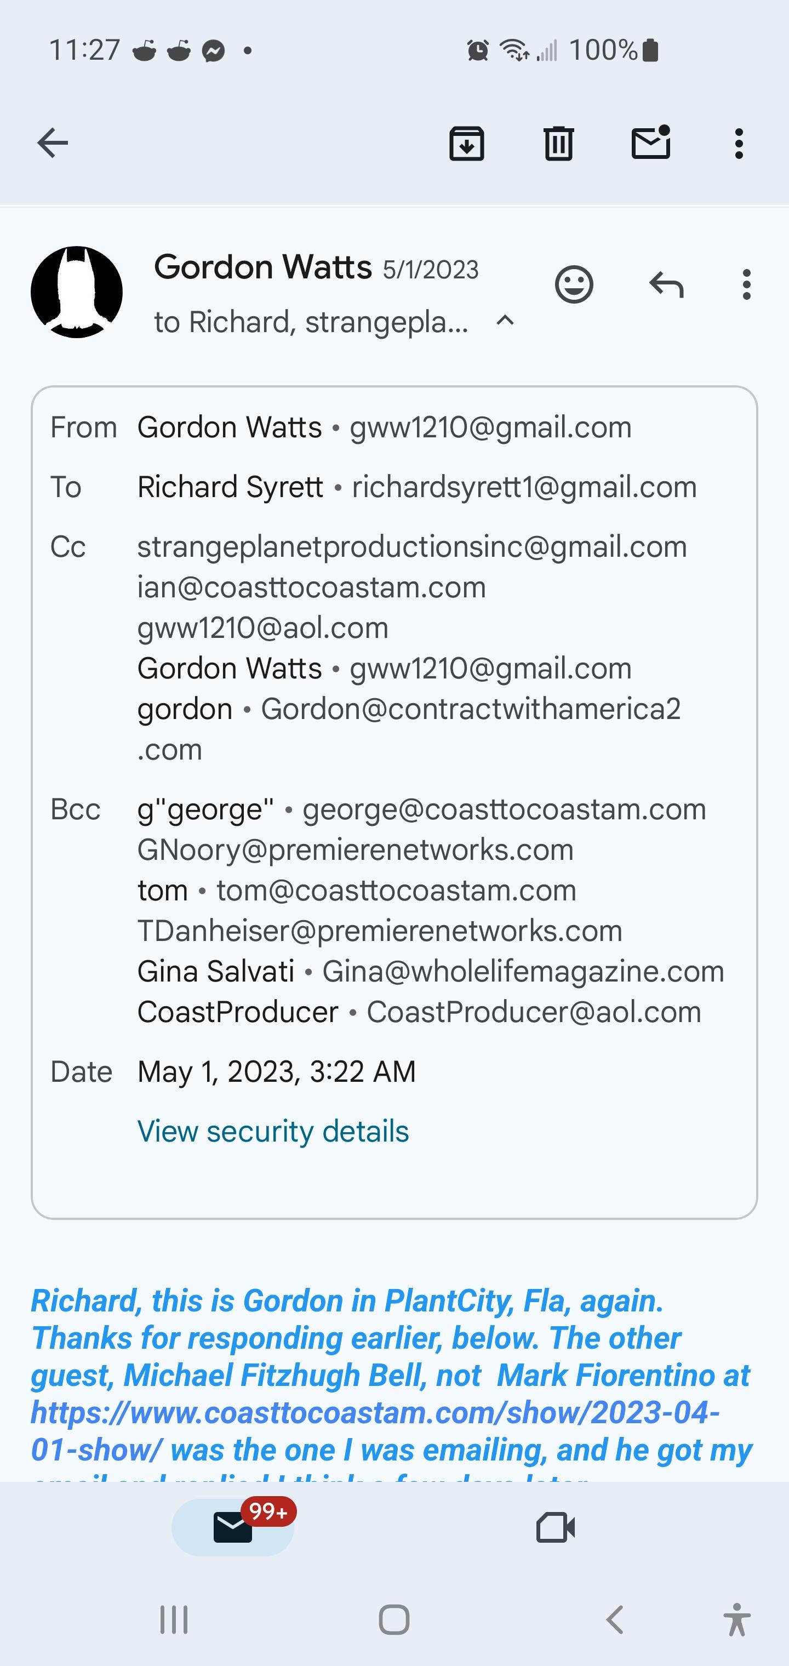Open message-specific three-dot options menu

(746, 284)
